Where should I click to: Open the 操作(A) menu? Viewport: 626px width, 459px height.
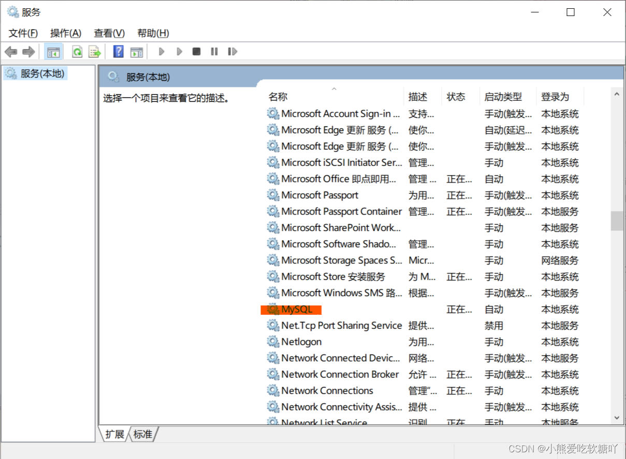point(66,33)
